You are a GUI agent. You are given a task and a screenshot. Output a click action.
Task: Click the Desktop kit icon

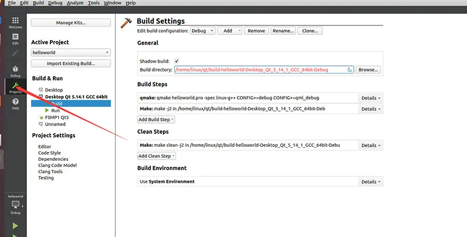point(41,90)
